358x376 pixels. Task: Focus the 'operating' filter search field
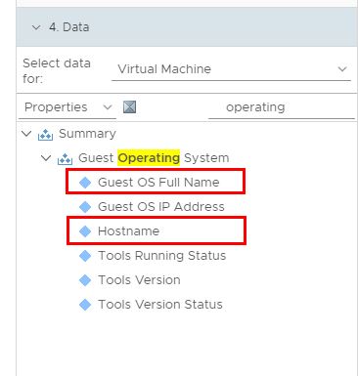coord(282,107)
